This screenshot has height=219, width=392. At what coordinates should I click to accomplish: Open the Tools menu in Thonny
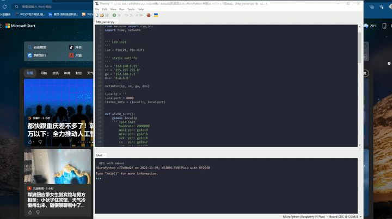click(x=131, y=9)
